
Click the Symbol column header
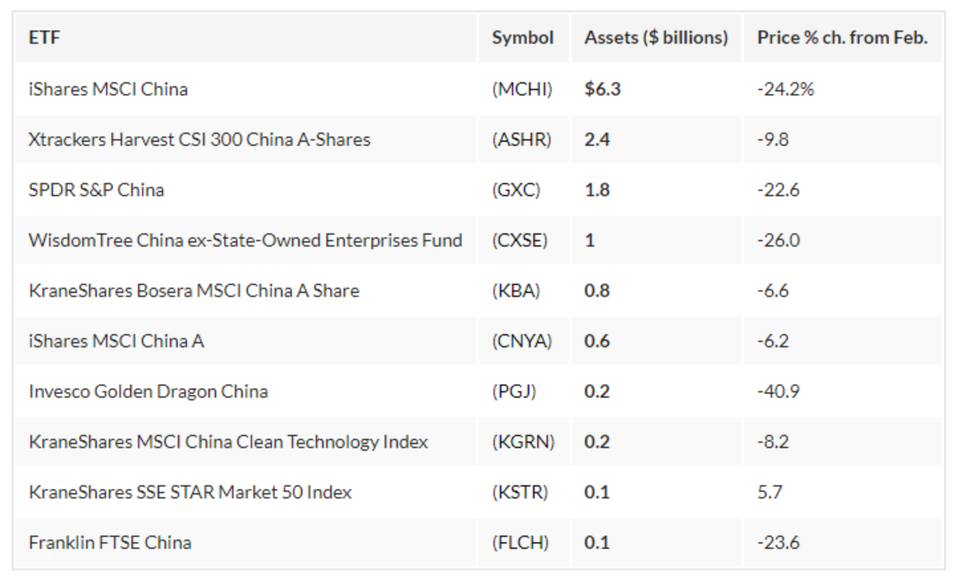522,38
